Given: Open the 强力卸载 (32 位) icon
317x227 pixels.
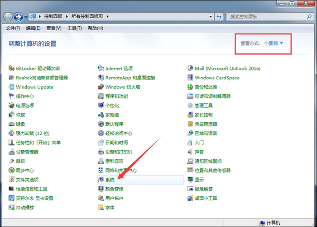Looking at the screenshot, I should [x=11, y=133].
